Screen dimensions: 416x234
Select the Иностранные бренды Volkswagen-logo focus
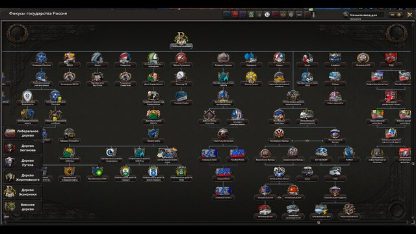[x=279, y=134]
